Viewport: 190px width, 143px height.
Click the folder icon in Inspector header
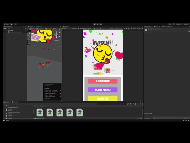pos(146,30)
